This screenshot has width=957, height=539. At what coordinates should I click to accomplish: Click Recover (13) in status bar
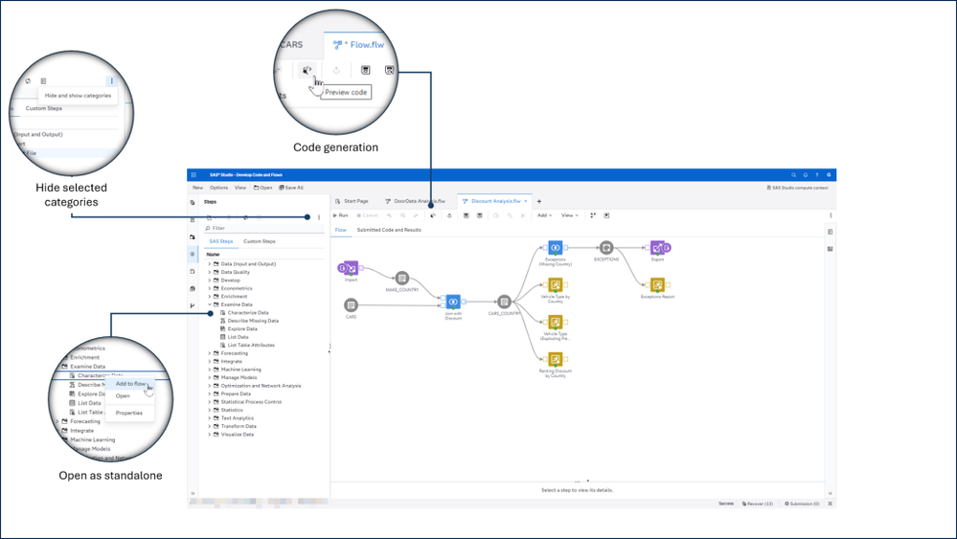(758, 504)
